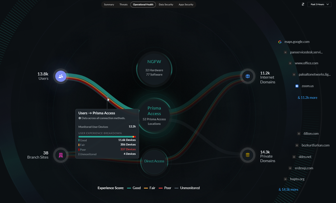Switch to the Threats tab
This screenshot has width=336, height=203.
(123, 4)
